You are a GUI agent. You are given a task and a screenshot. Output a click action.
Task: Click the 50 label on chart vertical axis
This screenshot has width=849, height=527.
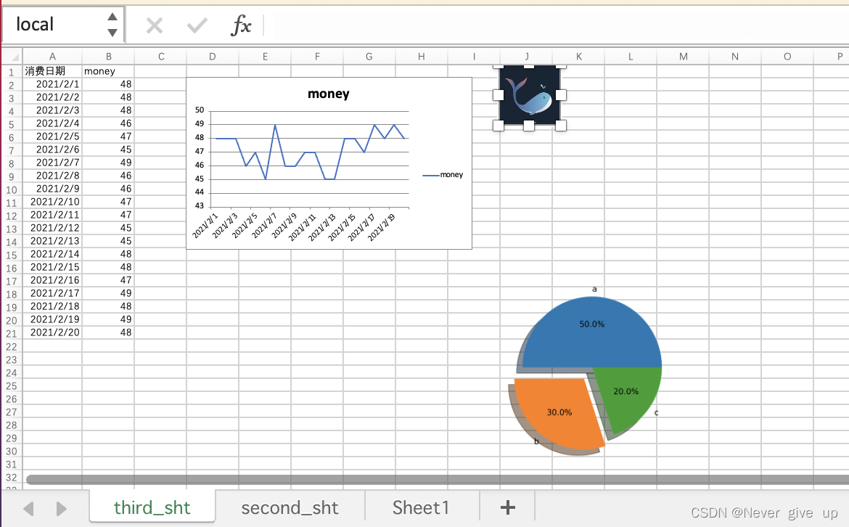pos(200,110)
